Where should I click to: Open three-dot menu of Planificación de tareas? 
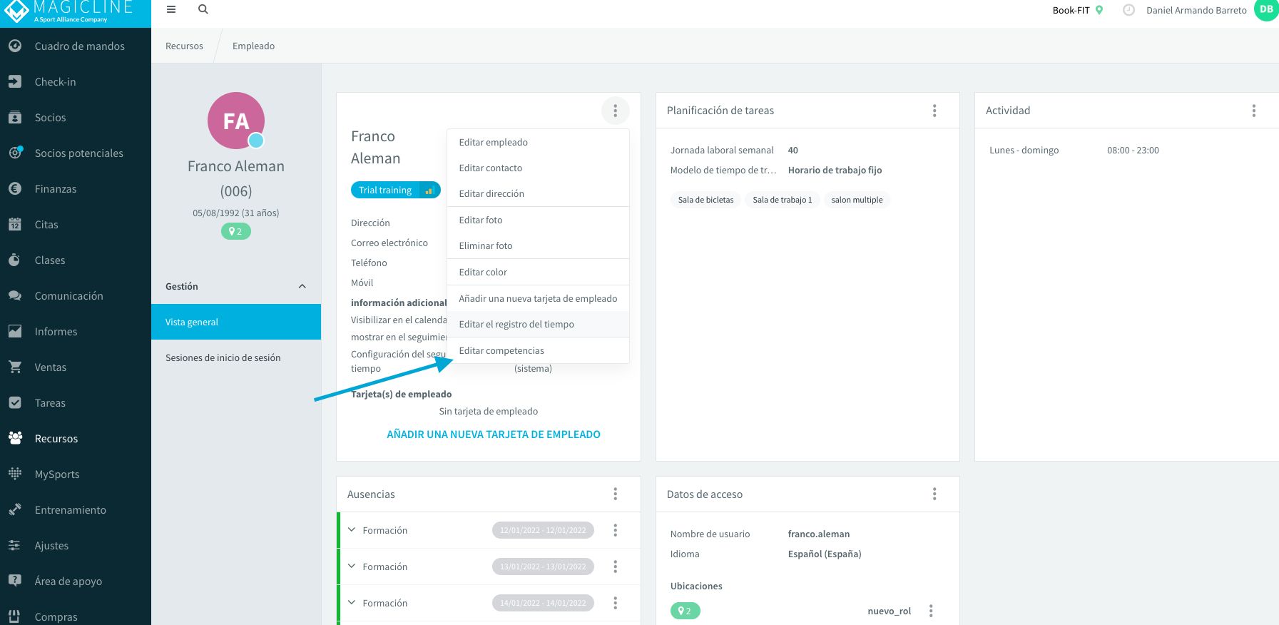pyautogui.click(x=934, y=111)
